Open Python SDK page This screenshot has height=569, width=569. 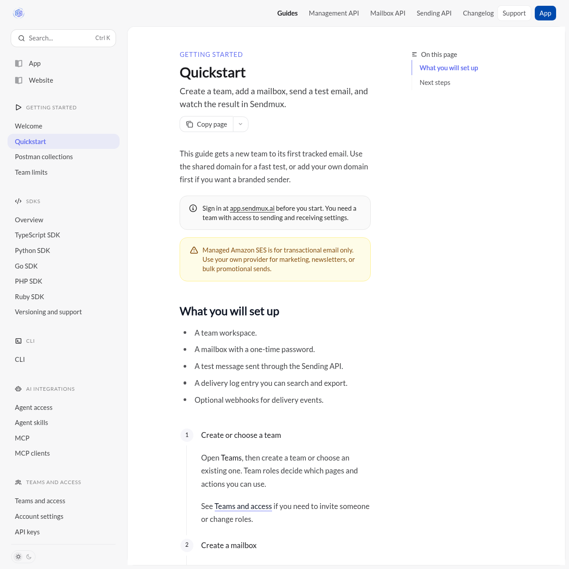point(64,251)
